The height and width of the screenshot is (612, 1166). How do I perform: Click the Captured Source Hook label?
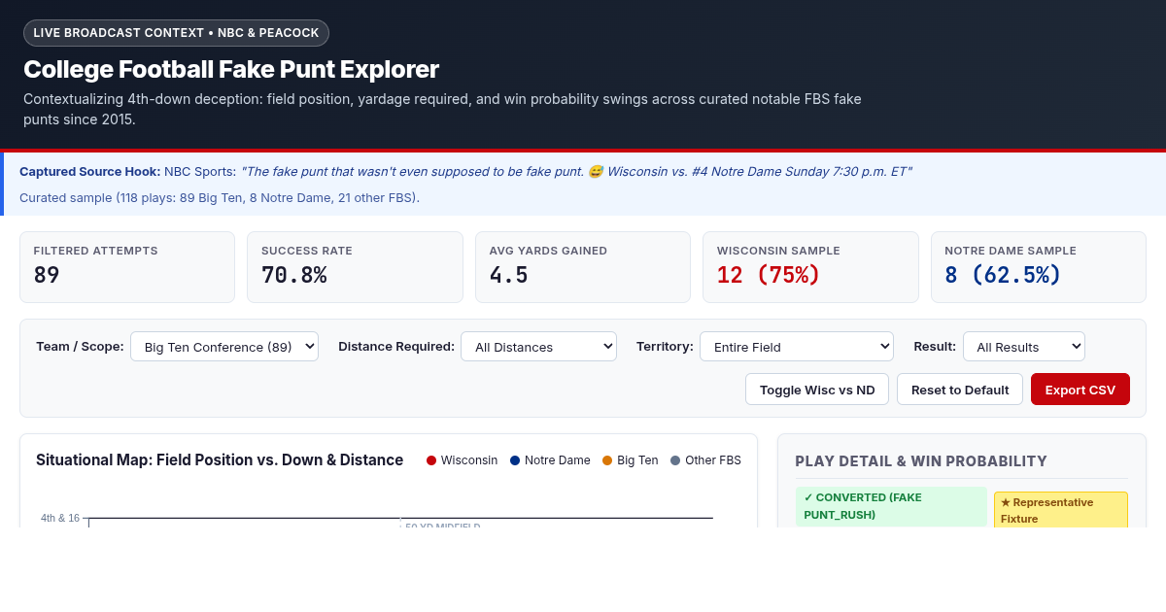click(89, 171)
